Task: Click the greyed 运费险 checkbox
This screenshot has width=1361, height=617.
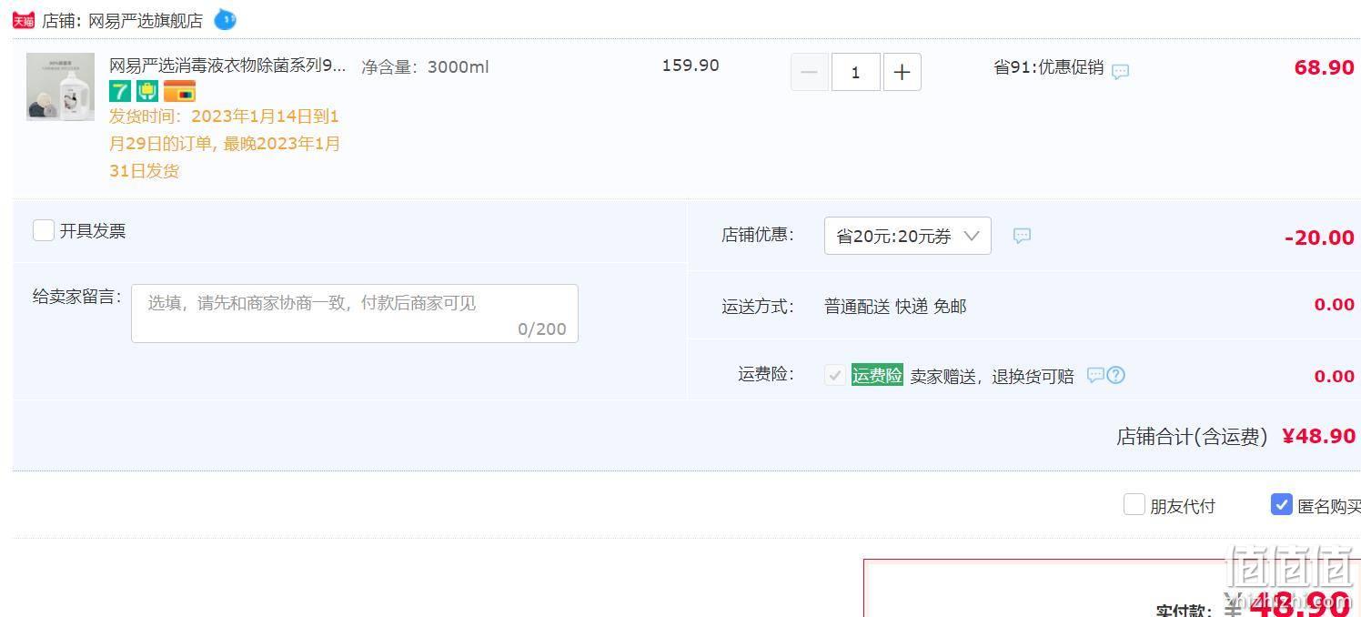Action: pyautogui.click(x=835, y=375)
